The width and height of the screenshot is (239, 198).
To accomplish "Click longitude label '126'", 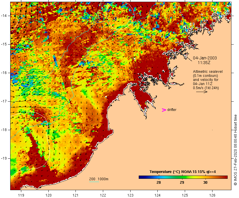I will pyautogui.click(x=212, y=195).
